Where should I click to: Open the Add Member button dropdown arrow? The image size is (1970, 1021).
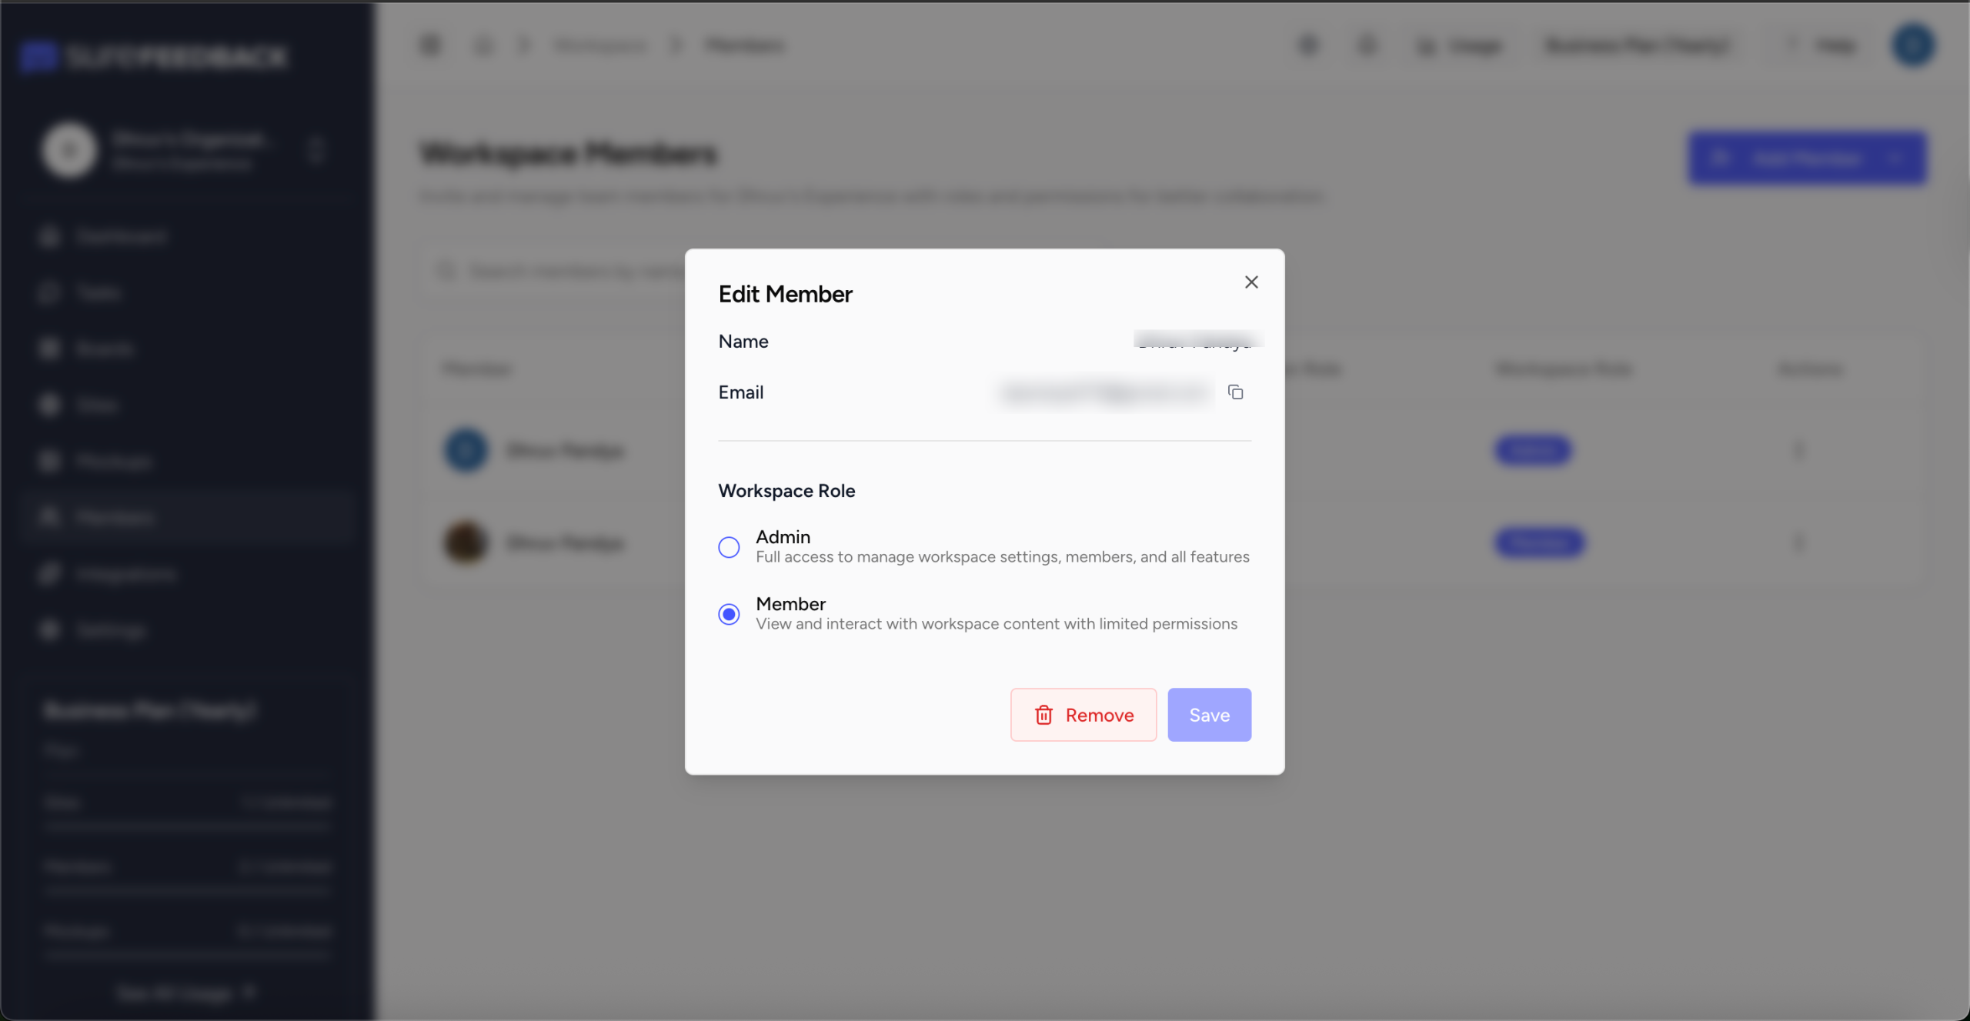coord(1895,158)
